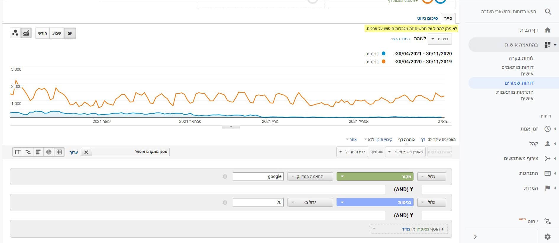The height and width of the screenshot is (243, 559).
Task: Select the pie chart percentage view icon
Action: coord(49,152)
